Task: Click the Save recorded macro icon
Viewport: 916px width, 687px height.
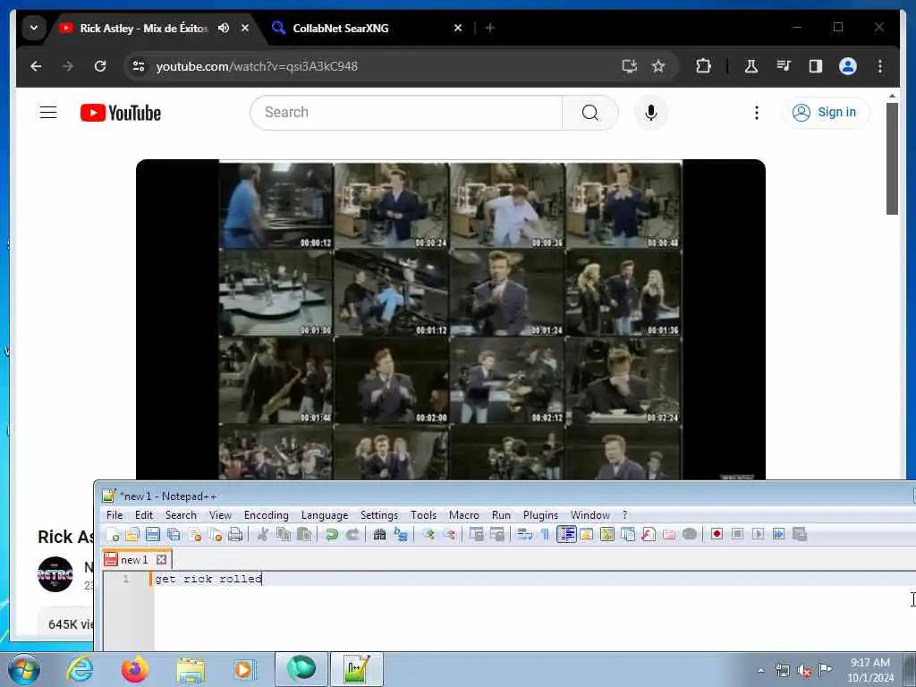Action: point(799,535)
